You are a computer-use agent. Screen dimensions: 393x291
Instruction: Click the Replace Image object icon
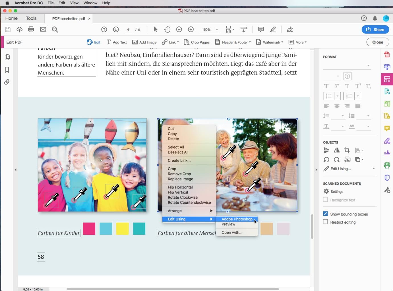[347, 159]
